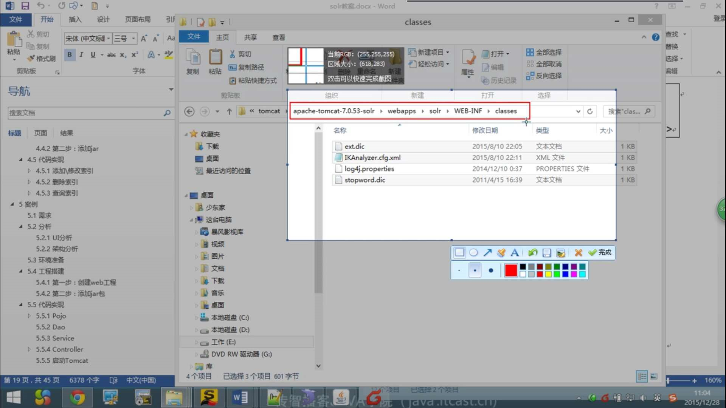Click the Explorer search box
This screenshot has width=726, height=408.
pyautogui.click(x=629, y=111)
